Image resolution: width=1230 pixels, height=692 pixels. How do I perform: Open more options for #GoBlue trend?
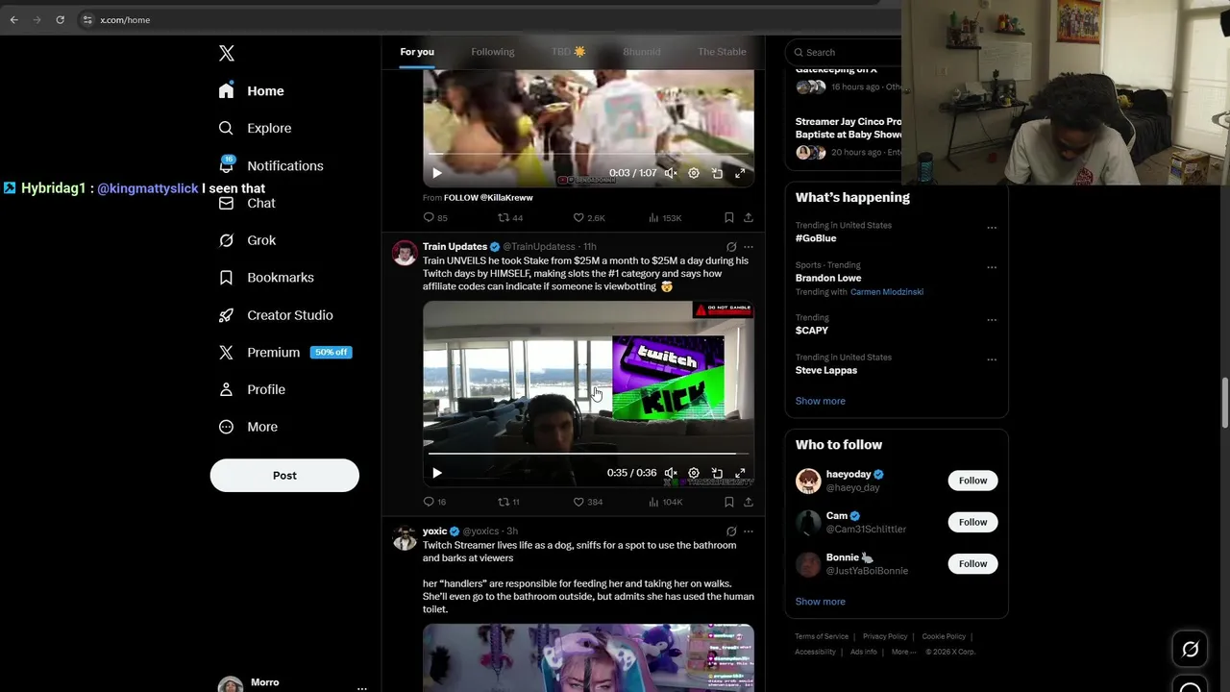(x=992, y=228)
